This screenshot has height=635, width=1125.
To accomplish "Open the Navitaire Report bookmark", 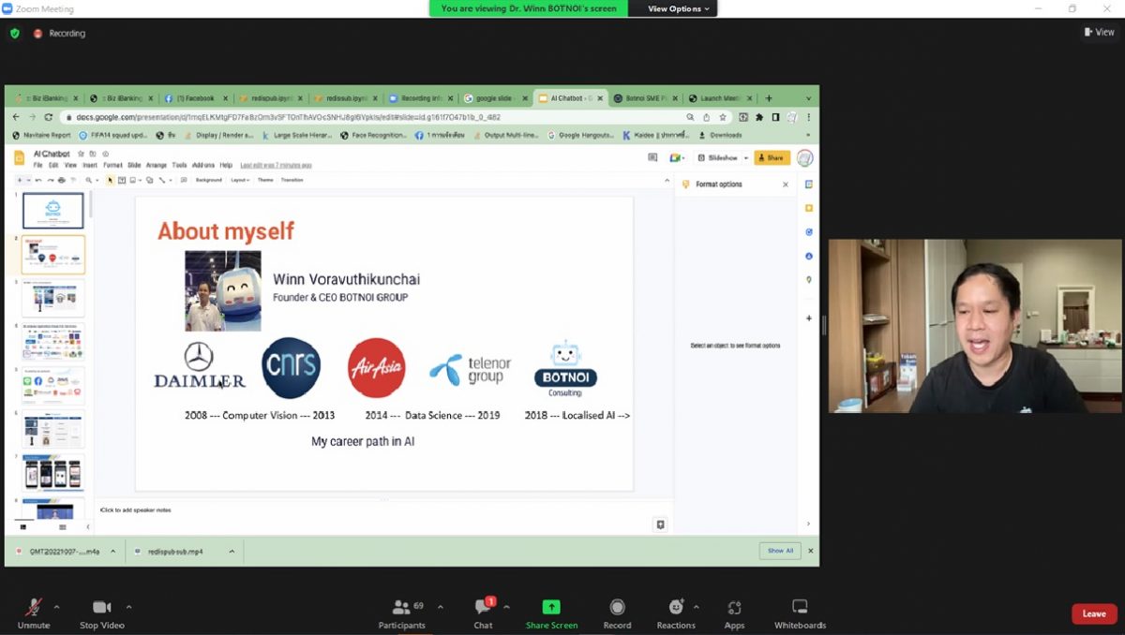I will (41, 135).
